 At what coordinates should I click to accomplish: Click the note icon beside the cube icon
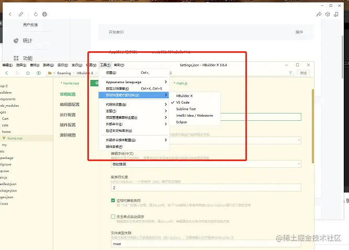point(336,14)
